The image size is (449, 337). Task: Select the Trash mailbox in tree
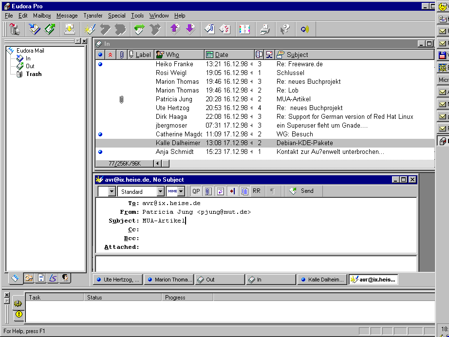coord(34,74)
